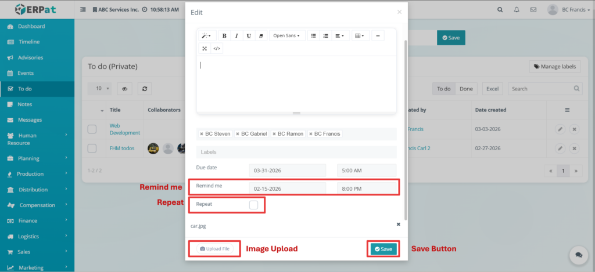Apply italic formatting in the editor

pyautogui.click(x=236, y=36)
